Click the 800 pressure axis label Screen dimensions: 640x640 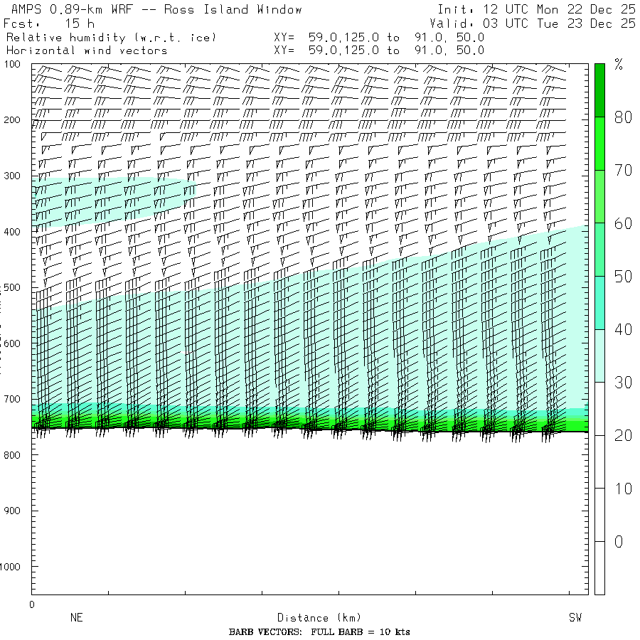[12, 454]
